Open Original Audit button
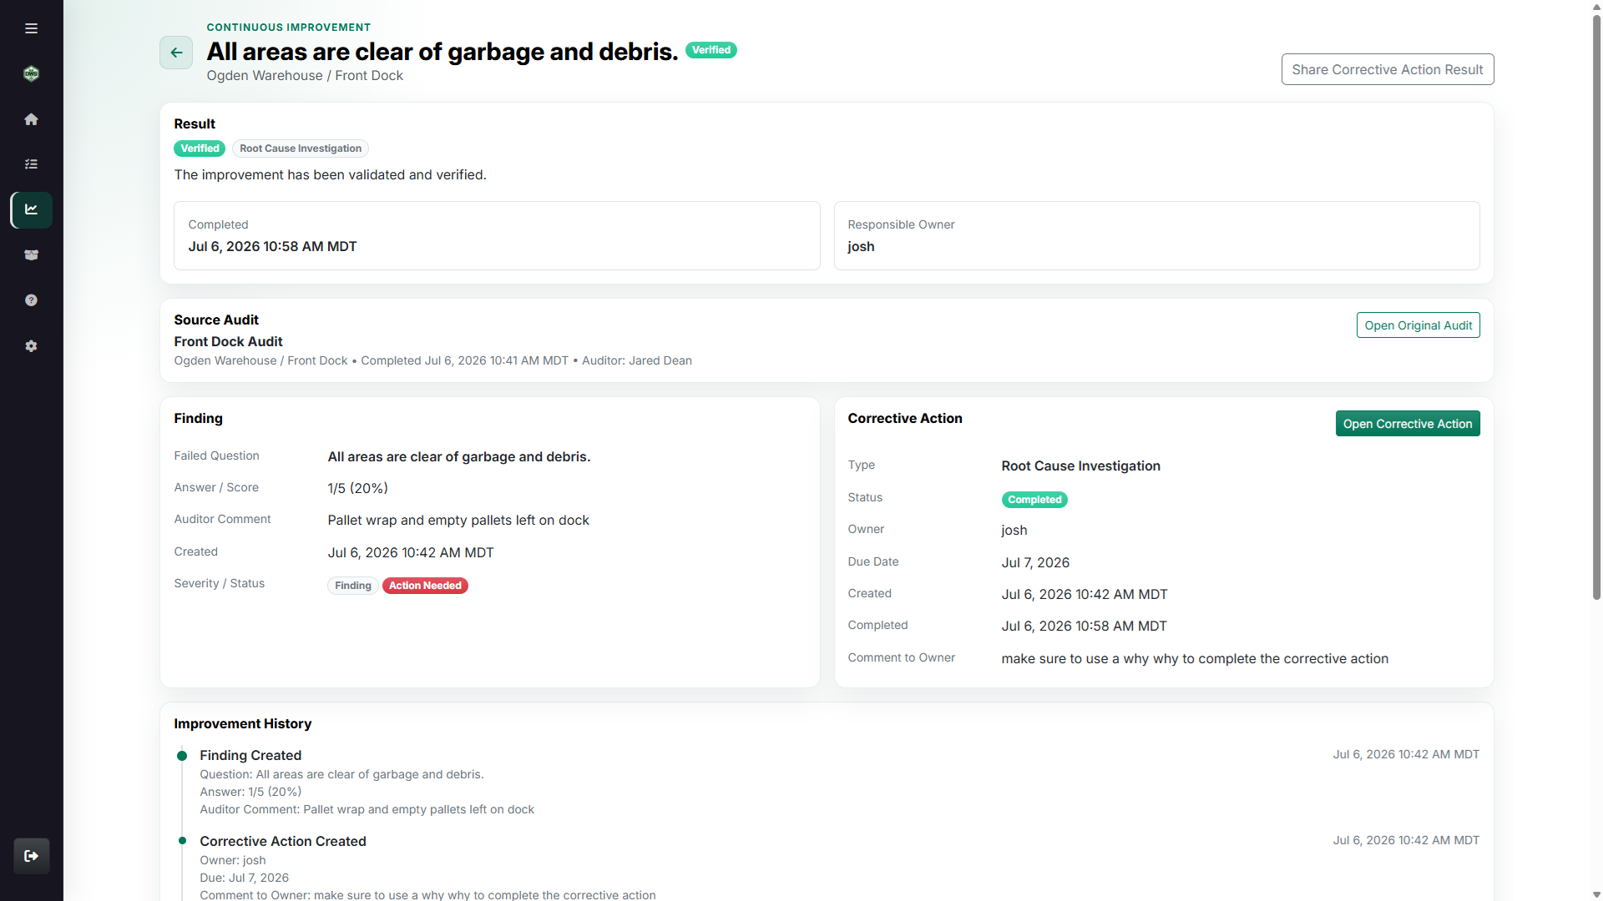This screenshot has height=901, width=1603. click(x=1418, y=325)
